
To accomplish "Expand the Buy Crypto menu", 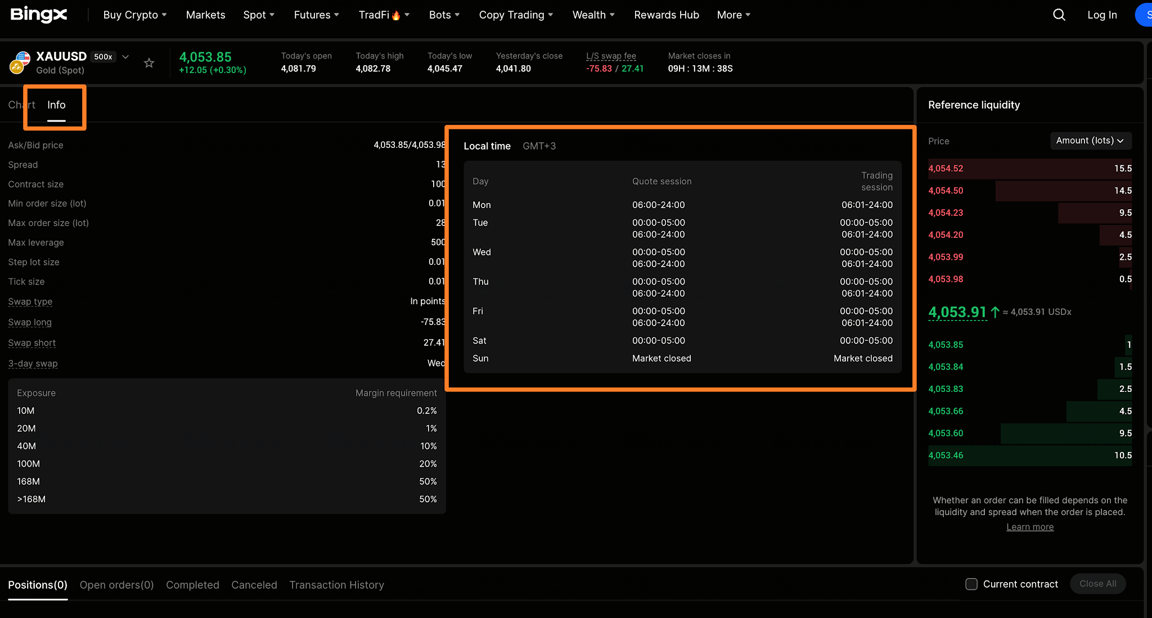I will click(x=135, y=15).
